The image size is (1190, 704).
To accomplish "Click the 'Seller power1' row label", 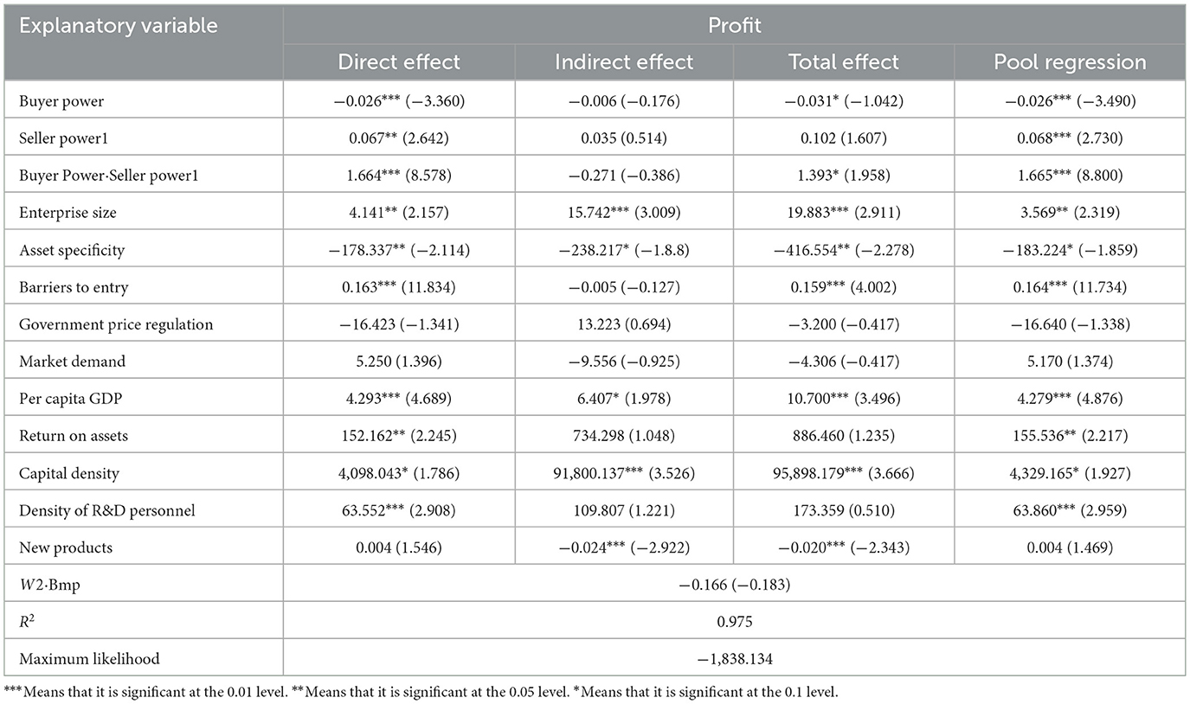I will click(64, 138).
